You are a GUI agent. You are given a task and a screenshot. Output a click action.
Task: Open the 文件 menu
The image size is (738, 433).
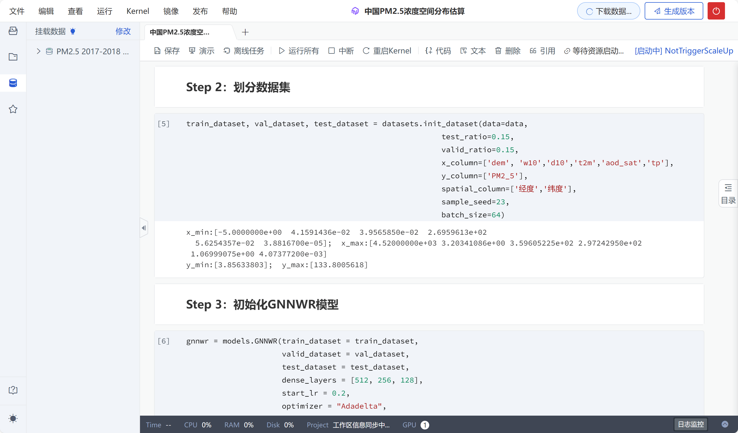17,11
